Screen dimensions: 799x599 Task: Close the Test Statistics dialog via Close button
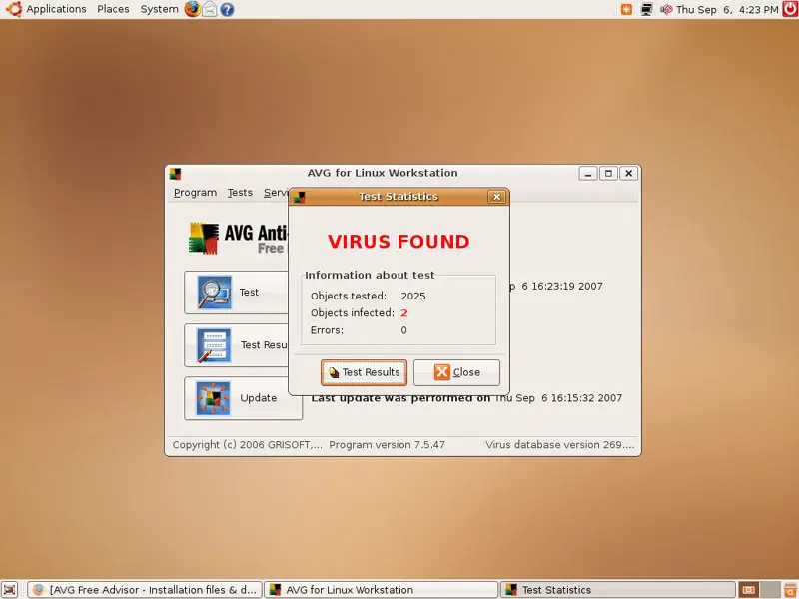click(x=456, y=372)
